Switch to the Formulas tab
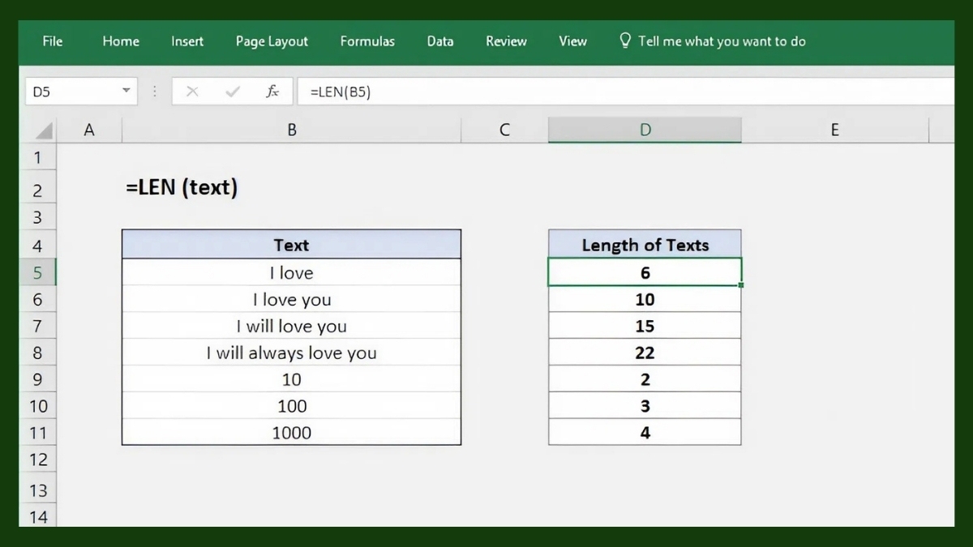 point(367,41)
